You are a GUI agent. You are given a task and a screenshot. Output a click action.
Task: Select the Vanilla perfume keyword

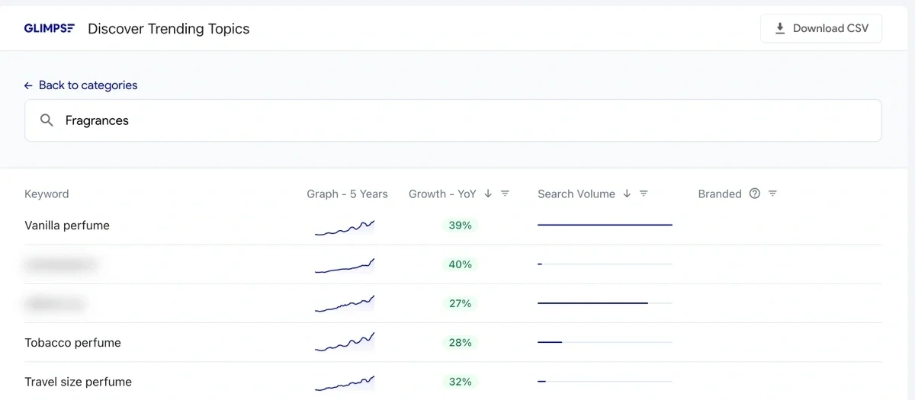pos(67,226)
